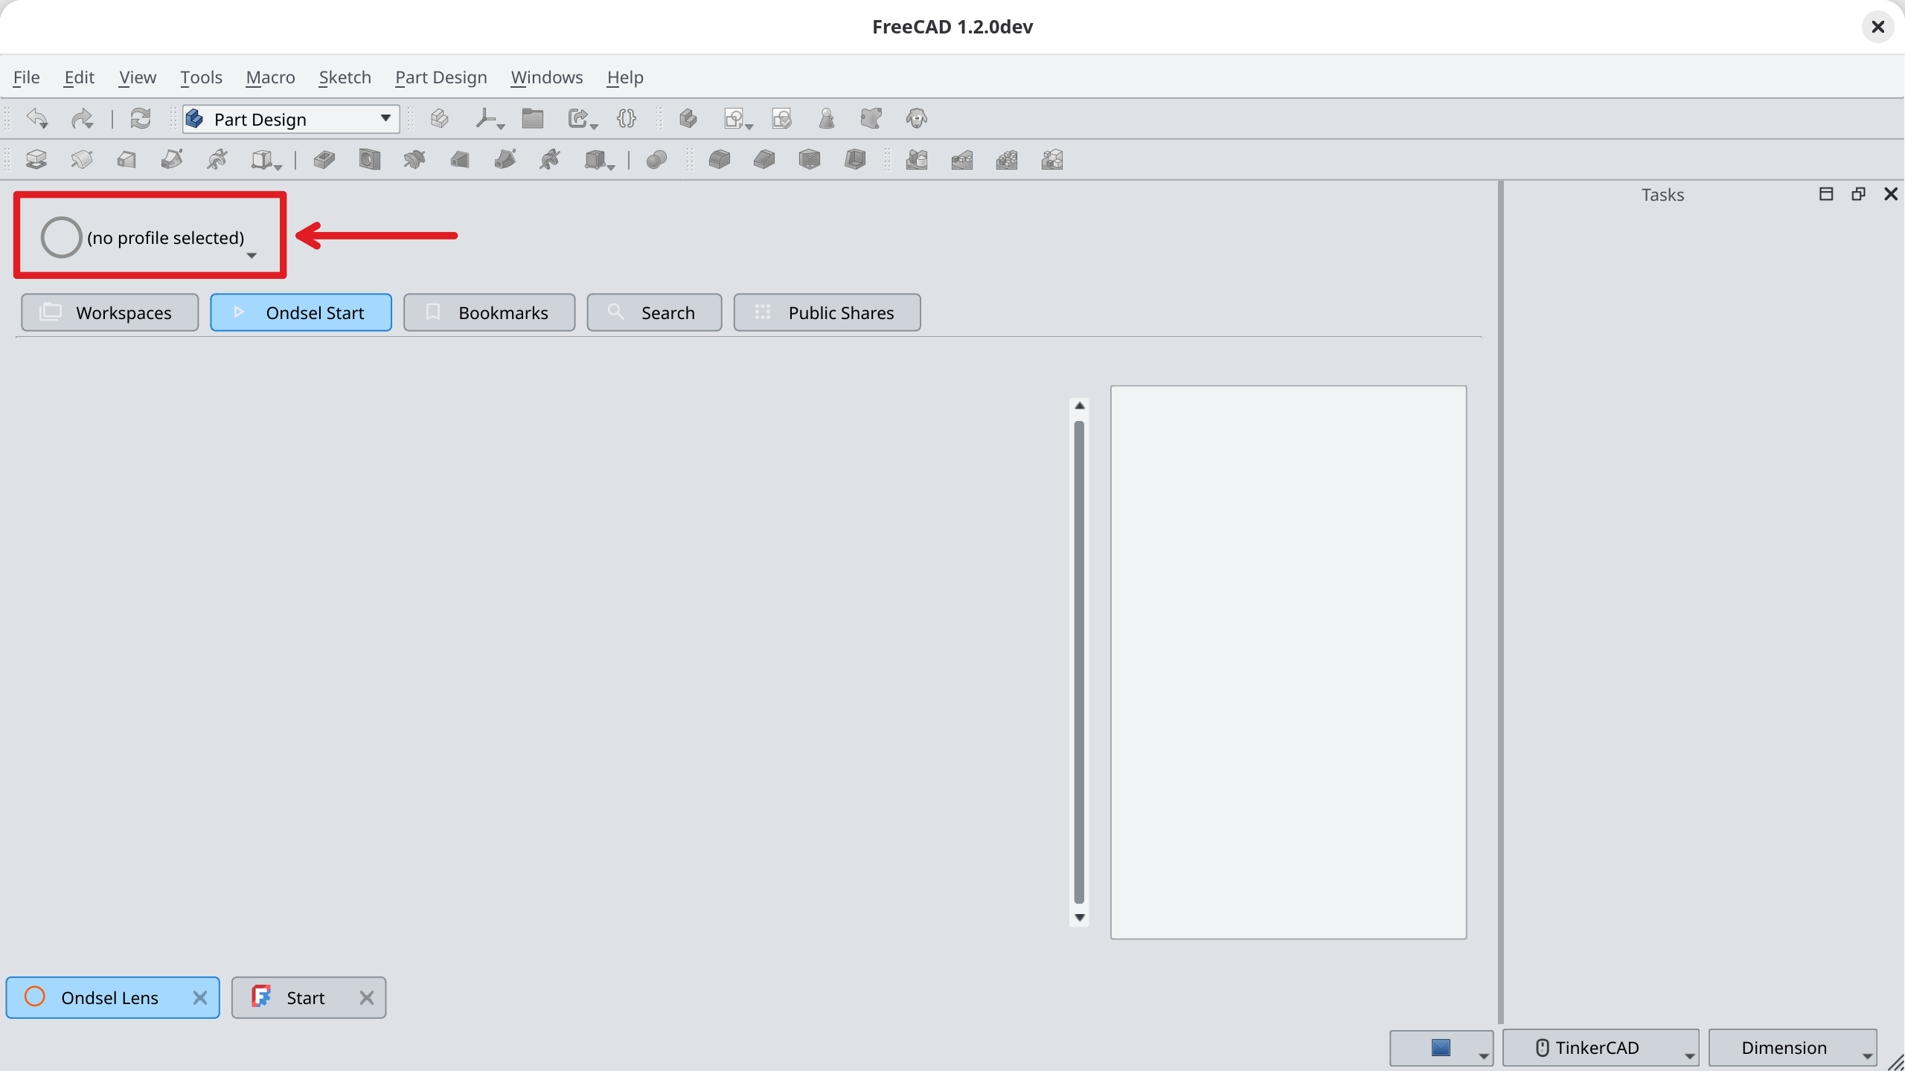
Task: Open the TinkerCAD navigation style dropdown
Action: coord(1600,1047)
